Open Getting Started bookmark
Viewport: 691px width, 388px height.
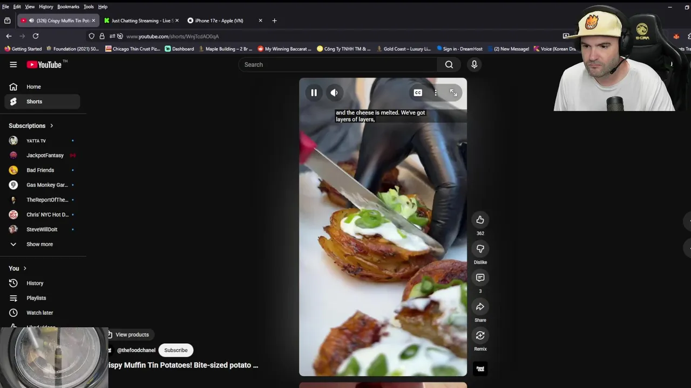(x=23, y=49)
